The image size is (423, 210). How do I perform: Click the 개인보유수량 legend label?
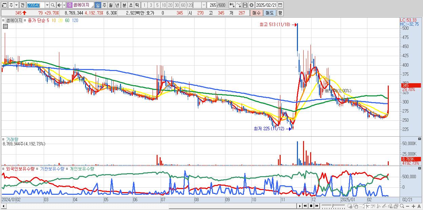(x=82, y=168)
